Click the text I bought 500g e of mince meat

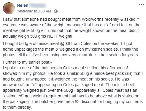tap(31, 44)
